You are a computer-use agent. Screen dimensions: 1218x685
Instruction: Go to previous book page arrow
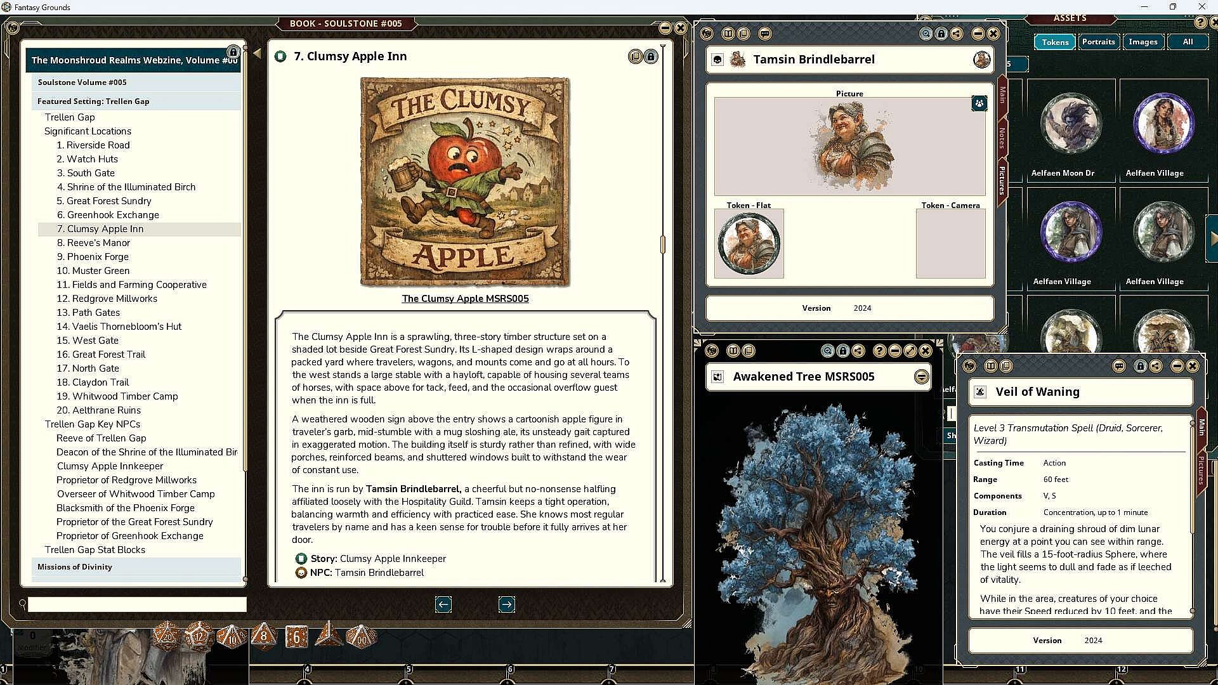coord(443,604)
